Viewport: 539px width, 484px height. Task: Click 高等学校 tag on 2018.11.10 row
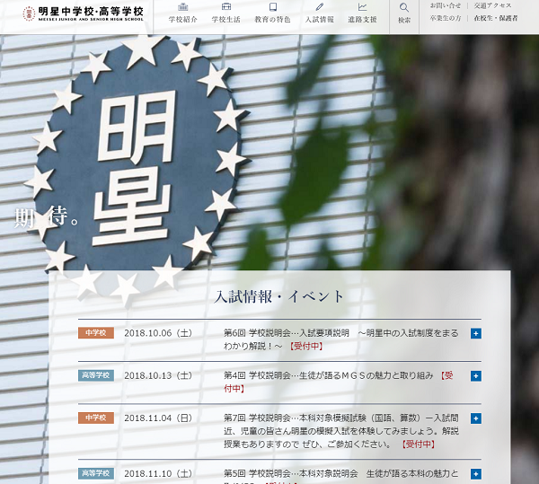(96, 474)
